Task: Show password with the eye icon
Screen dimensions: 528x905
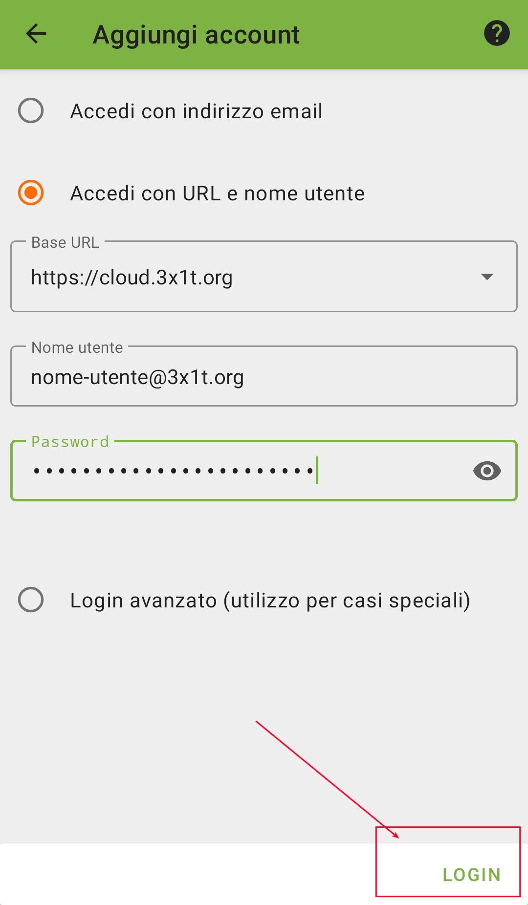Action: [487, 471]
